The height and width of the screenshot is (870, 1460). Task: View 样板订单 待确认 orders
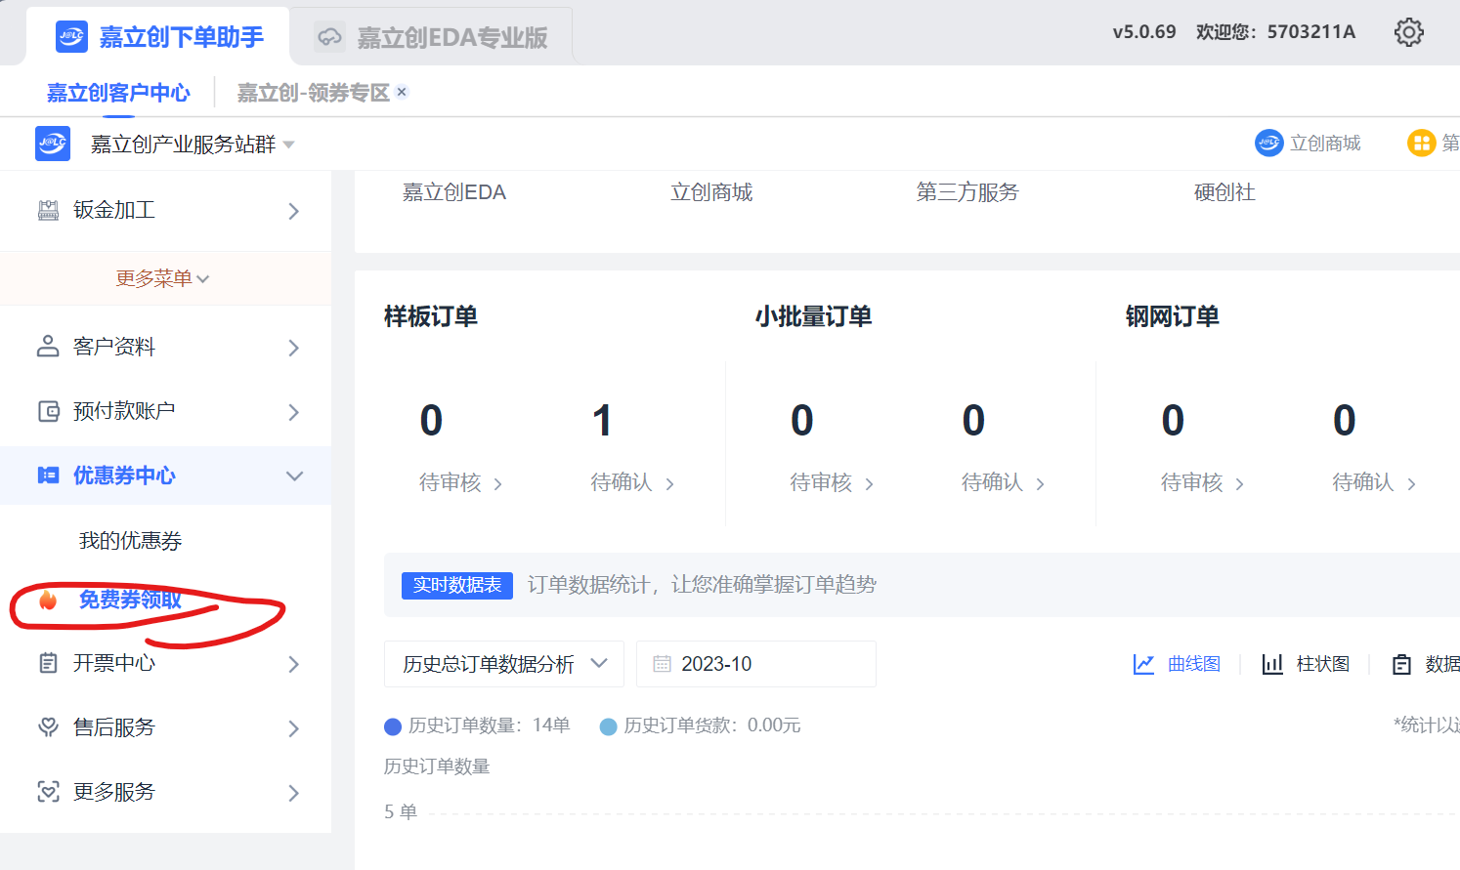click(x=632, y=482)
